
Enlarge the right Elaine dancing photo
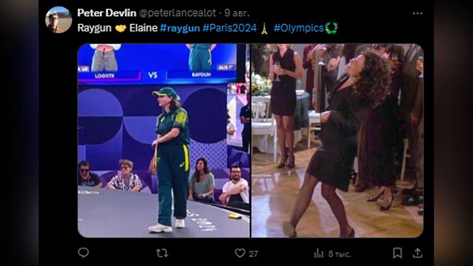coord(337,141)
